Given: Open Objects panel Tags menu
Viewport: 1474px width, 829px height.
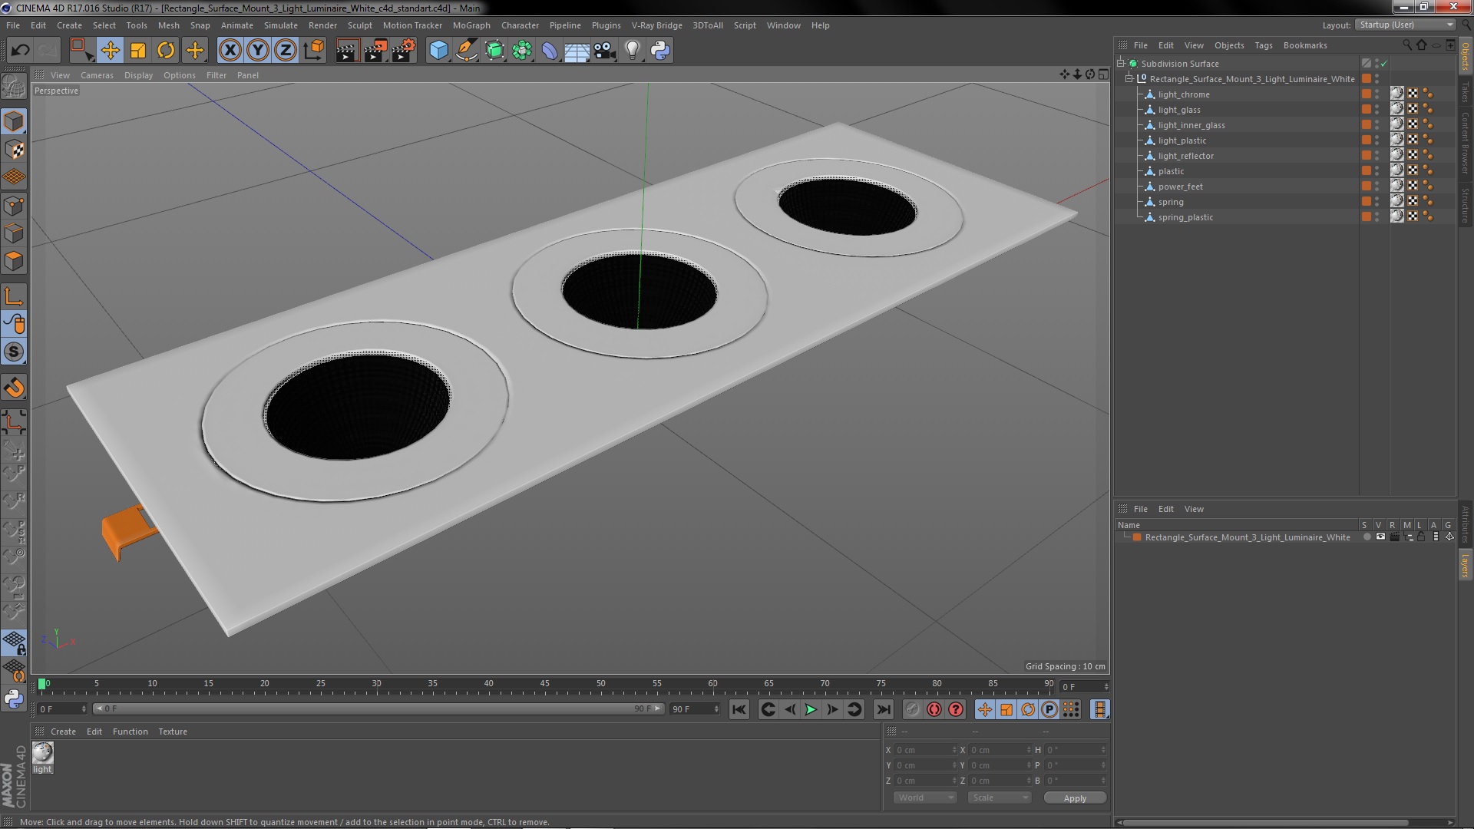Looking at the screenshot, I should tap(1263, 45).
